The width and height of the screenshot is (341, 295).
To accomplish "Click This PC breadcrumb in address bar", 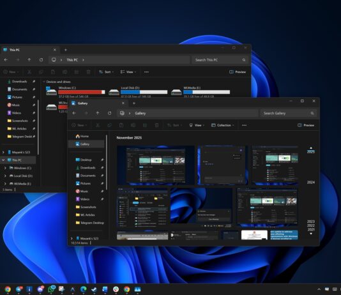I will pyautogui.click(x=72, y=60).
